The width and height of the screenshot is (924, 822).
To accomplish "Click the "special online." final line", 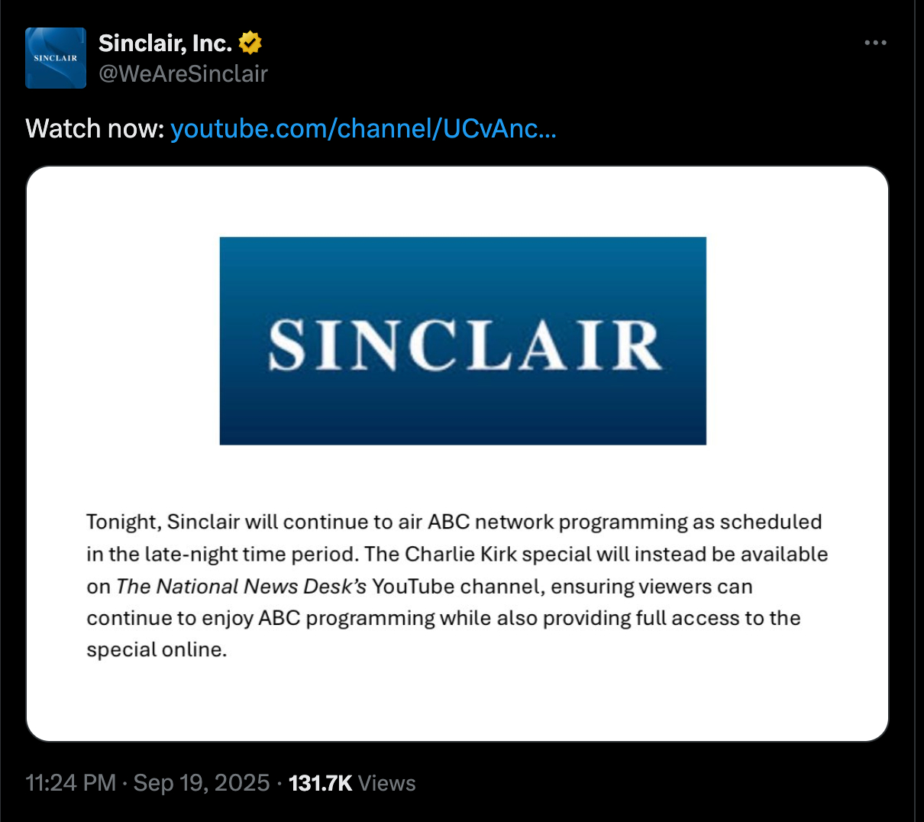I will 157,649.
